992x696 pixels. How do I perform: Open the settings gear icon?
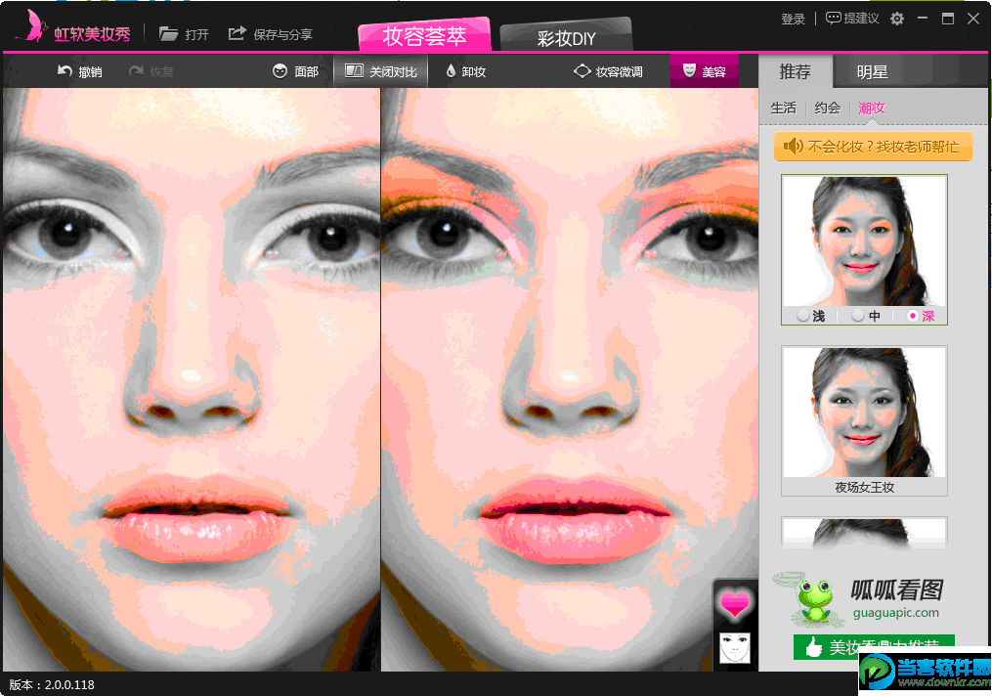(897, 19)
